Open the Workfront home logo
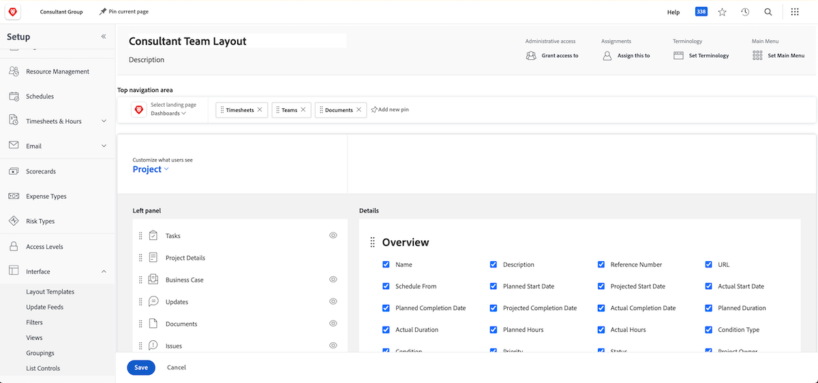The image size is (818, 383). coord(13,12)
